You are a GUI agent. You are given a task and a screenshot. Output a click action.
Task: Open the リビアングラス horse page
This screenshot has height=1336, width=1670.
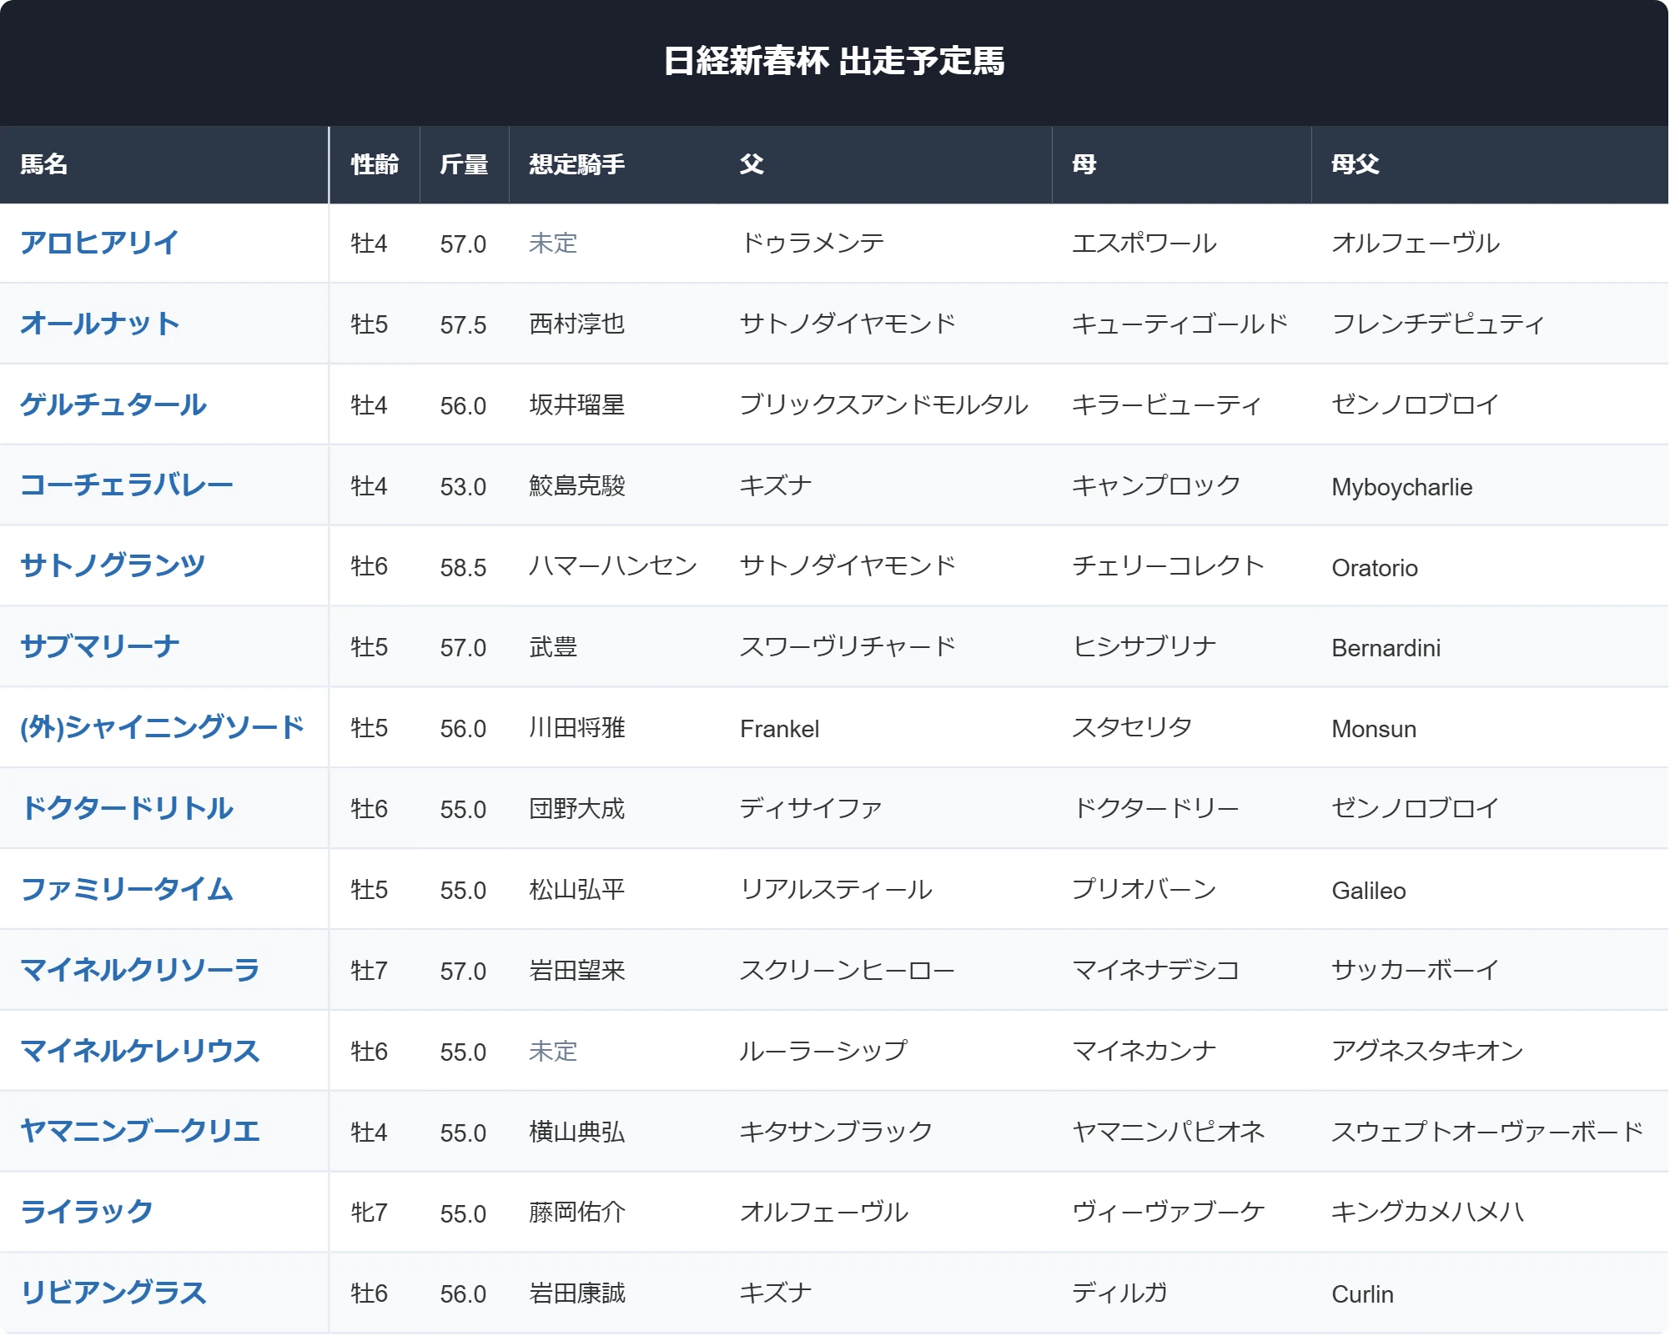click(113, 1293)
